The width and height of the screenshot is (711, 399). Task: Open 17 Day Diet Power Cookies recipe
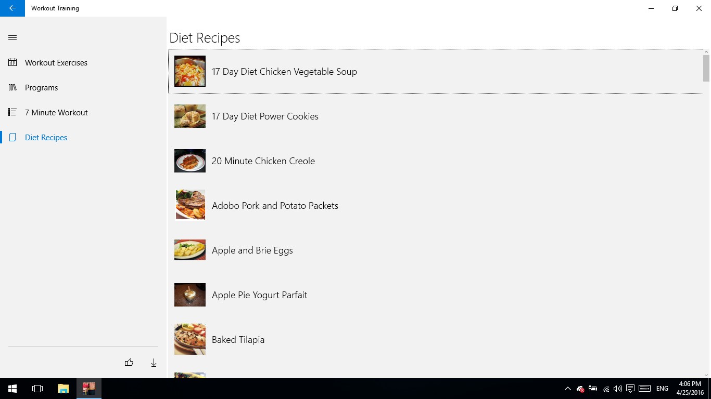tap(265, 116)
